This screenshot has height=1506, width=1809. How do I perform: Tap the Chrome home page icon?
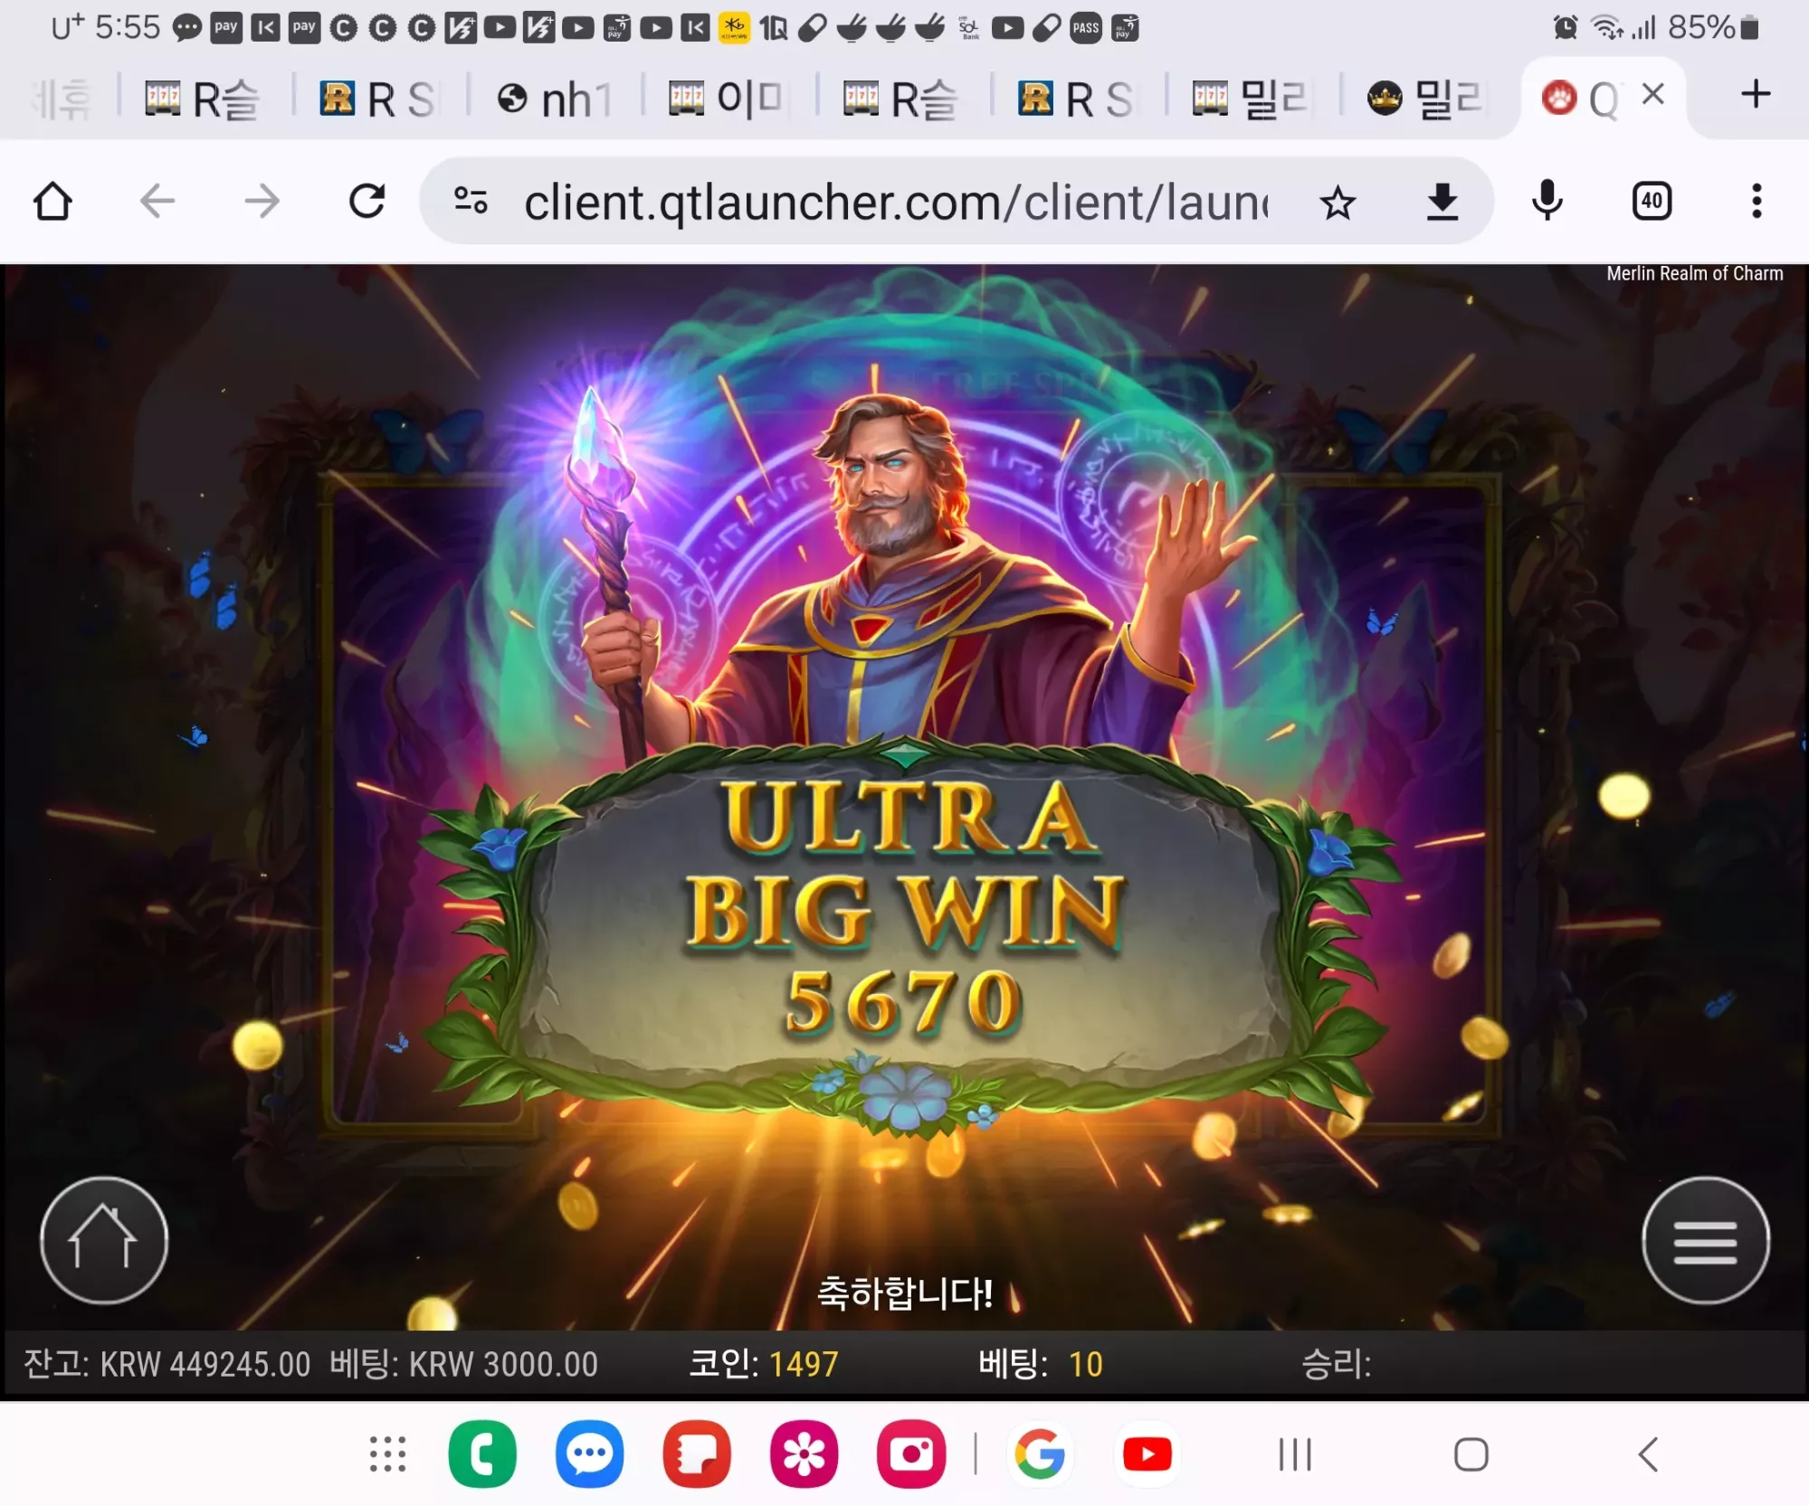click(x=52, y=201)
